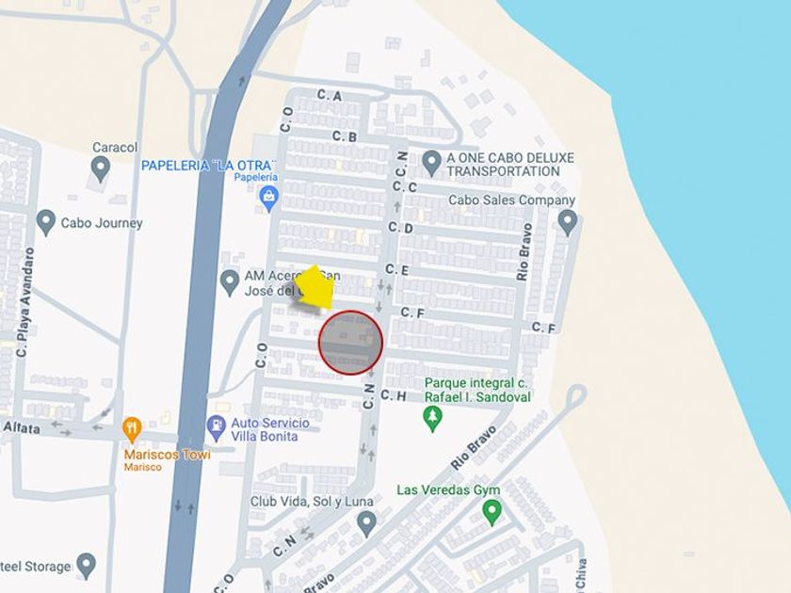The height and width of the screenshot is (593, 791).
Task: Open the Papeleria La Otra shopping marker
Action: click(269, 199)
